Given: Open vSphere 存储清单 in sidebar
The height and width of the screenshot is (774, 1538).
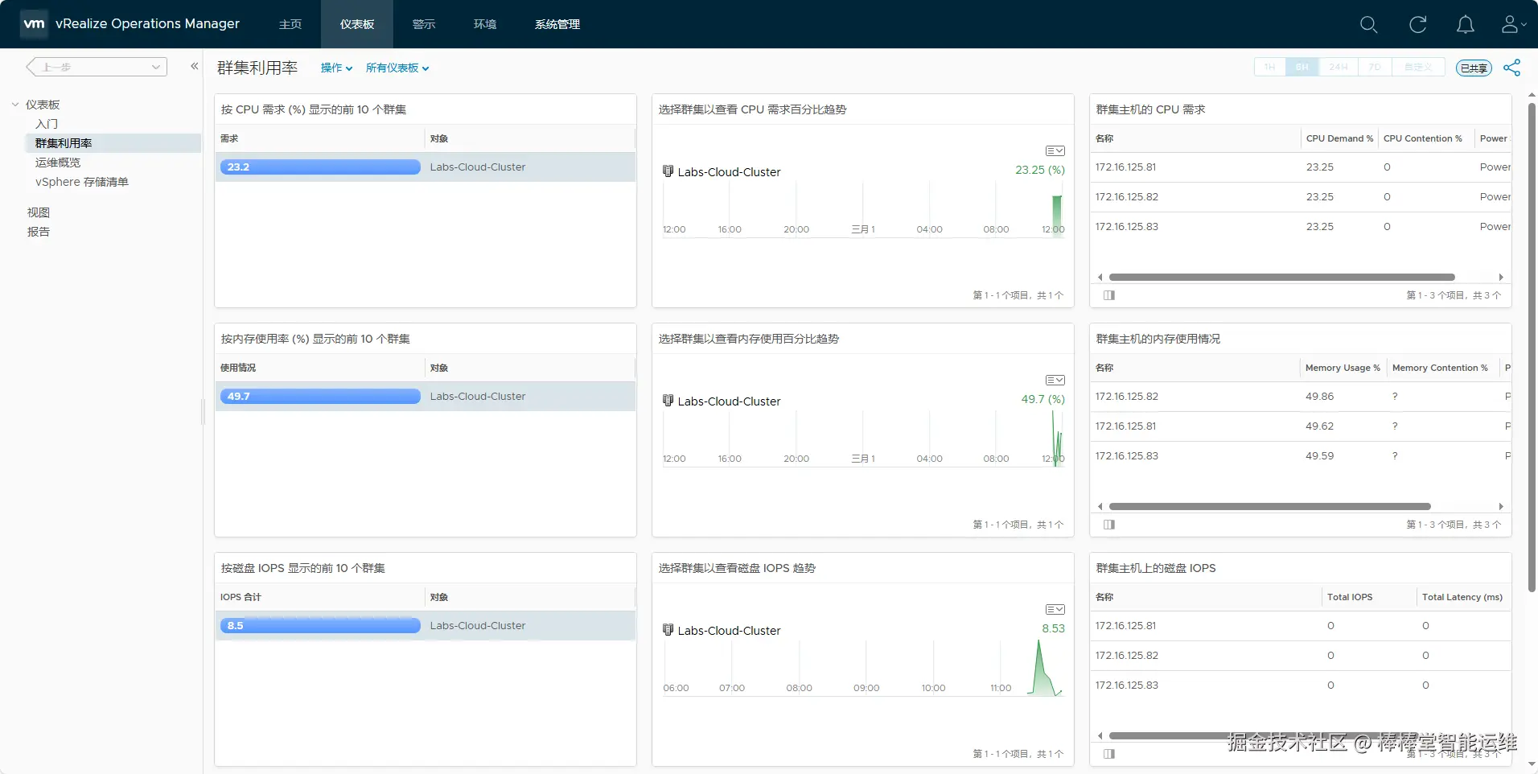Looking at the screenshot, I should pyautogui.click(x=82, y=182).
